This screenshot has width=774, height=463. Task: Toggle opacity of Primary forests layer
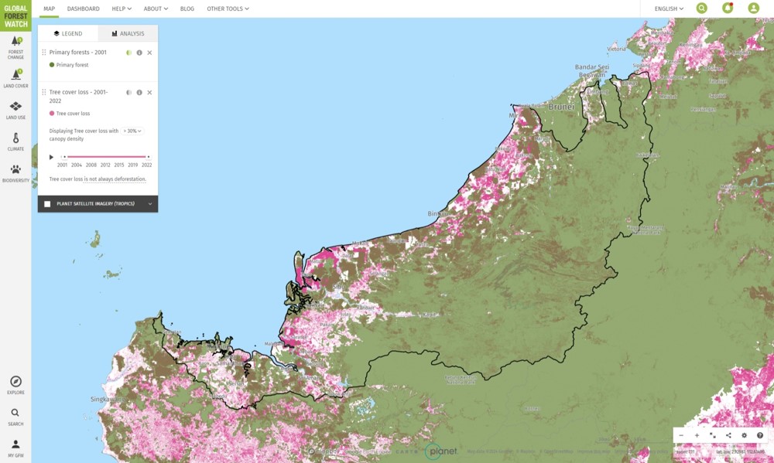(x=129, y=53)
